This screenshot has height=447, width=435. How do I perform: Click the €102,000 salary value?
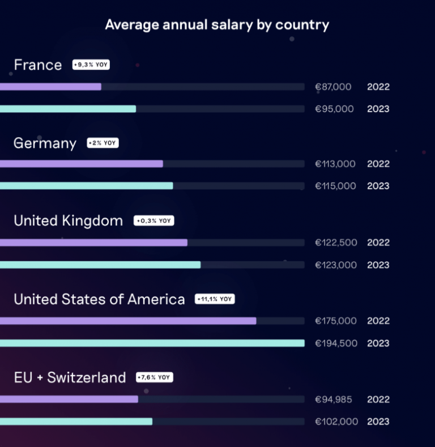(336, 422)
